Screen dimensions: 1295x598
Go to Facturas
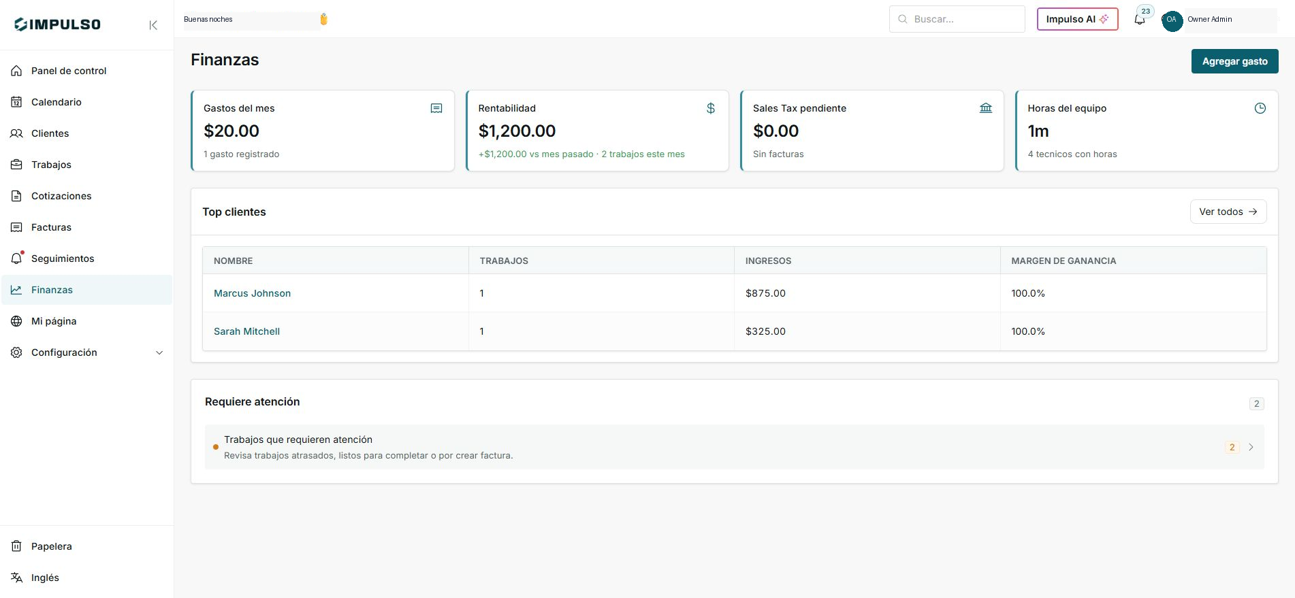[x=86, y=227]
